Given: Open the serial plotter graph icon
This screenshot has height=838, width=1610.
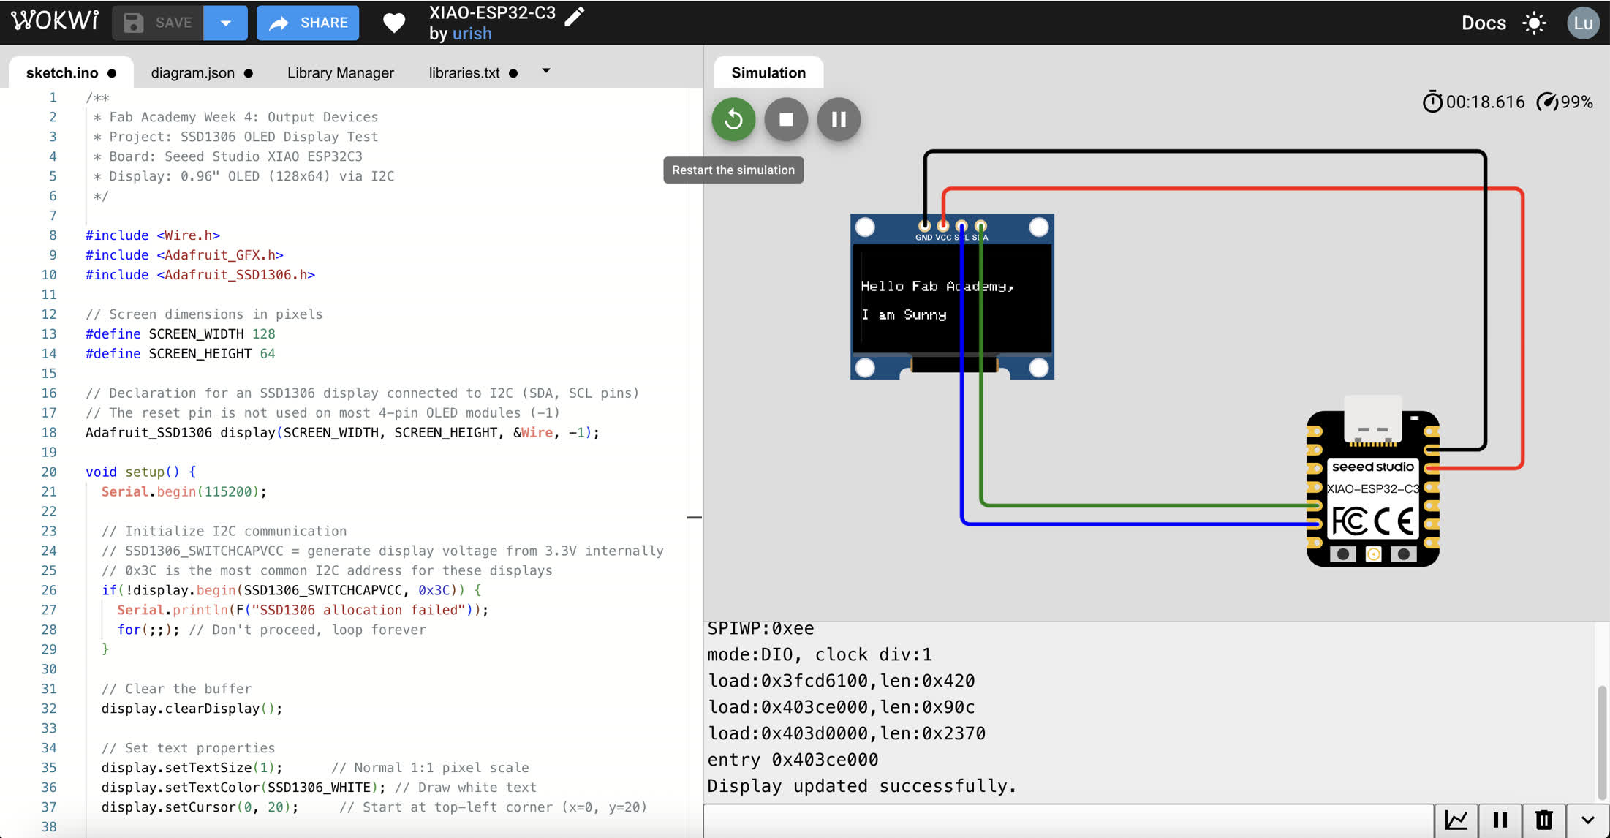Looking at the screenshot, I should (1456, 820).
